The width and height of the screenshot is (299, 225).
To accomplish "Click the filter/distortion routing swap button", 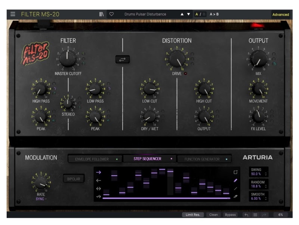I will pos(123,59).
